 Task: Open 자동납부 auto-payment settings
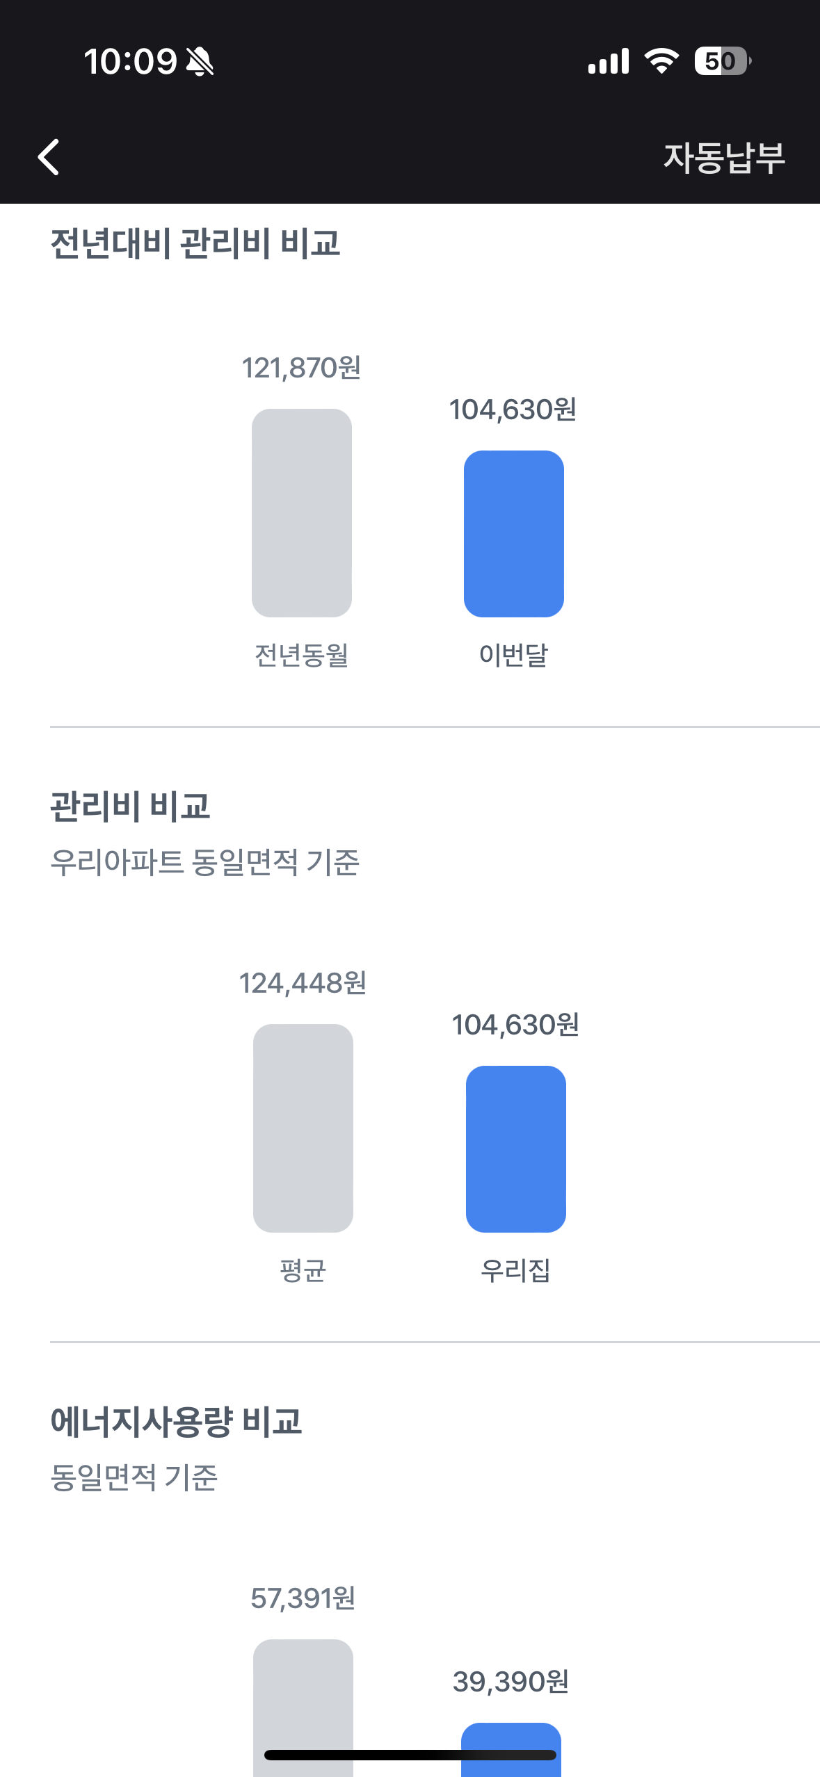(x=724, y=157)
